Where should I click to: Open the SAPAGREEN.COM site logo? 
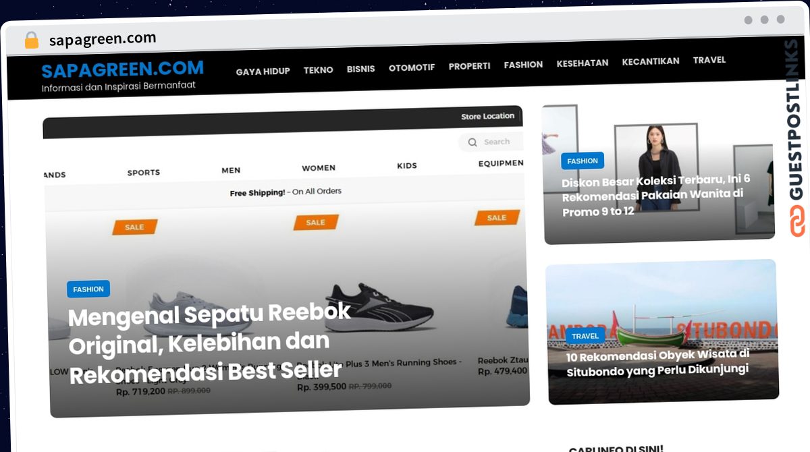[122, 69]
